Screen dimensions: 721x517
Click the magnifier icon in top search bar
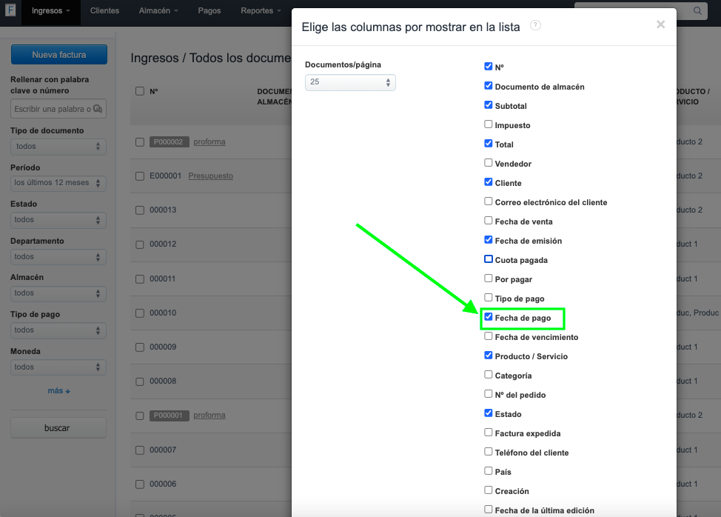pyautogui.click(x=697, y=11)
